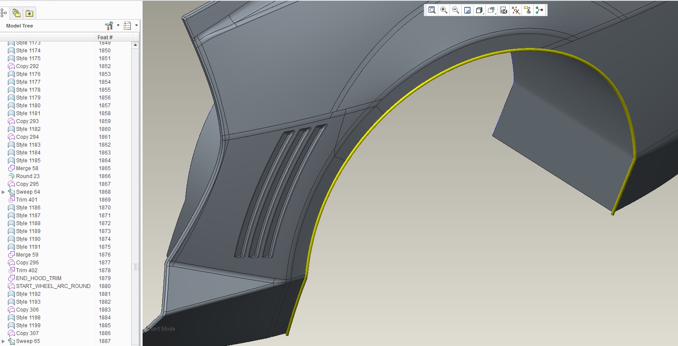Image resolution: width=678 pixels, height=346 pixels.
Task: Click feature number 1868 for Sweep 64
Action: coord(105,192)
